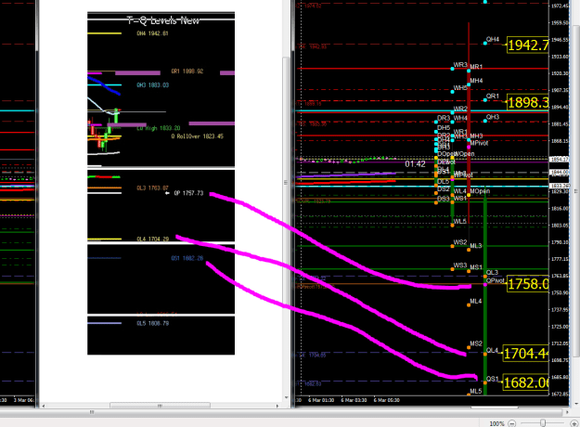Click the outer bottom scrollbar right arrow
580x427 pixels.
tap(567, 412)
